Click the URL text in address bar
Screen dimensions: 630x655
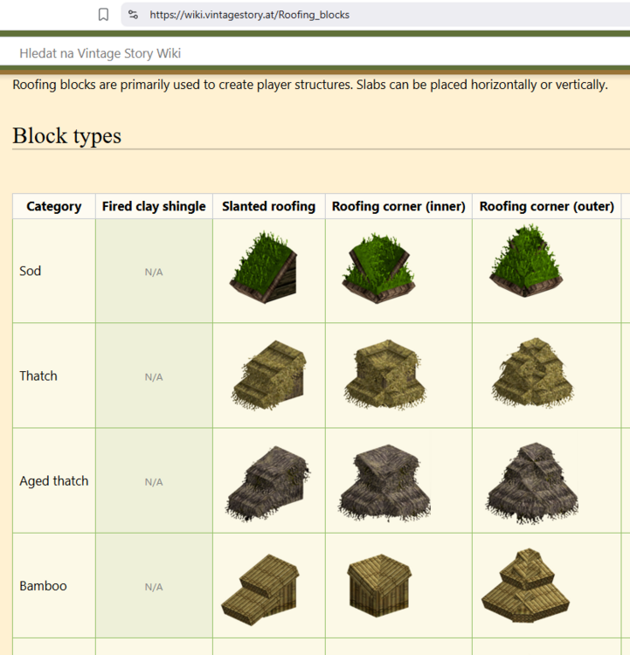(x=249, y=14)
